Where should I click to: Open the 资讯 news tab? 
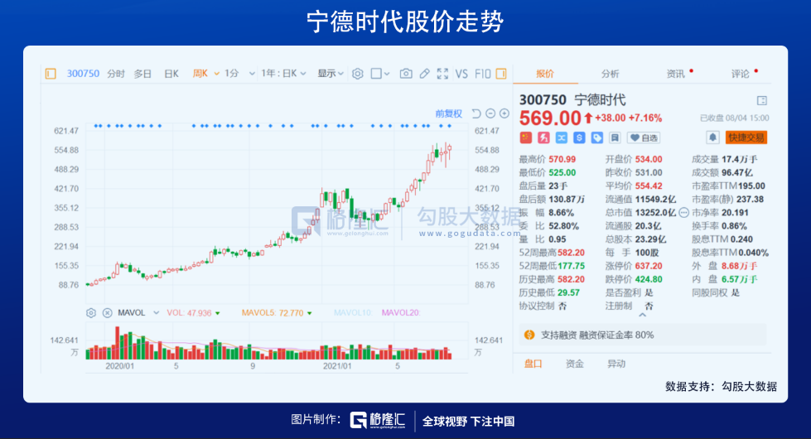click(x=675, y=74)
